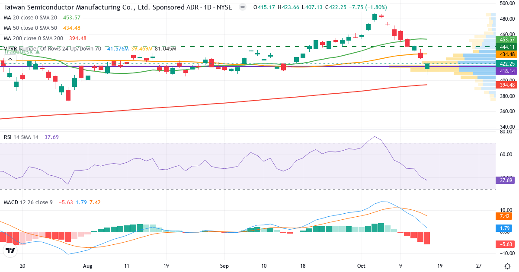519x272 pixels.
Task: Click the MA 50 value 434.48 in legend
Action: (x=72, y=28)
